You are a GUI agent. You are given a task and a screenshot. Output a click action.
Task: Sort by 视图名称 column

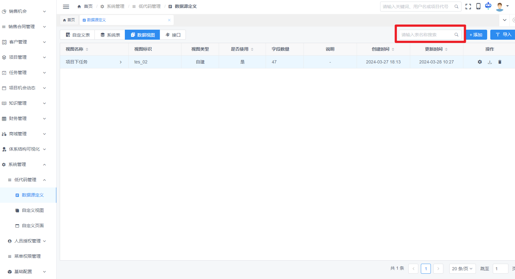tap(87, 49)
